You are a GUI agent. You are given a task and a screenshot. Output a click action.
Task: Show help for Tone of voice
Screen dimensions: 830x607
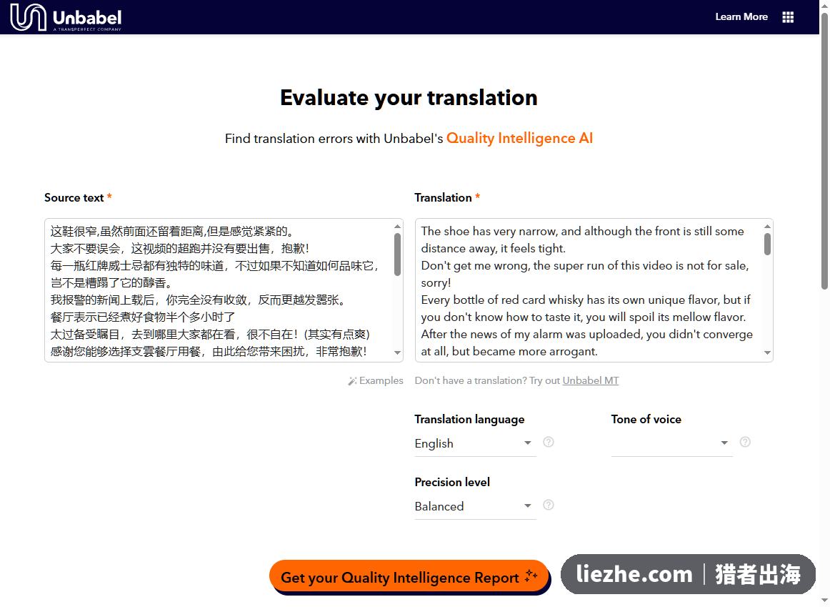(745, 443)
